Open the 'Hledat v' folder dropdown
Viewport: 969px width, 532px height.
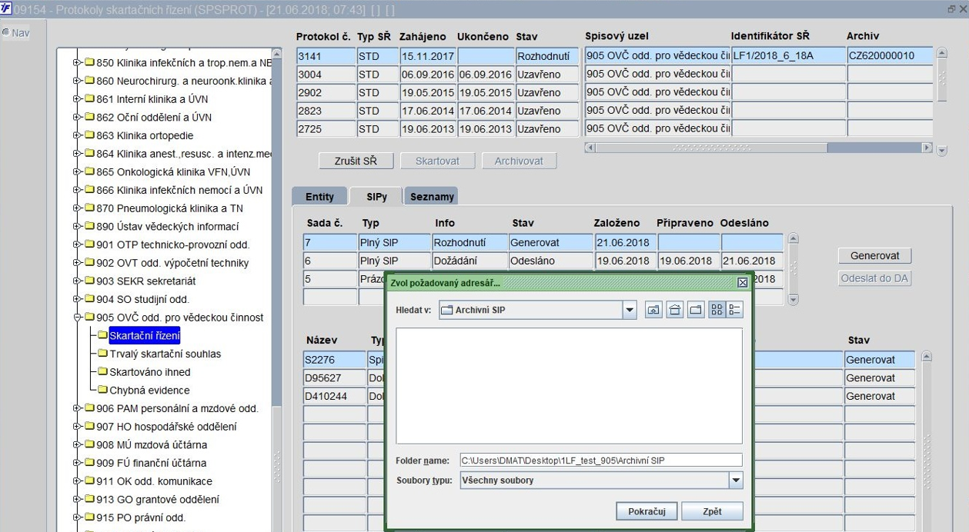(630, 310)
